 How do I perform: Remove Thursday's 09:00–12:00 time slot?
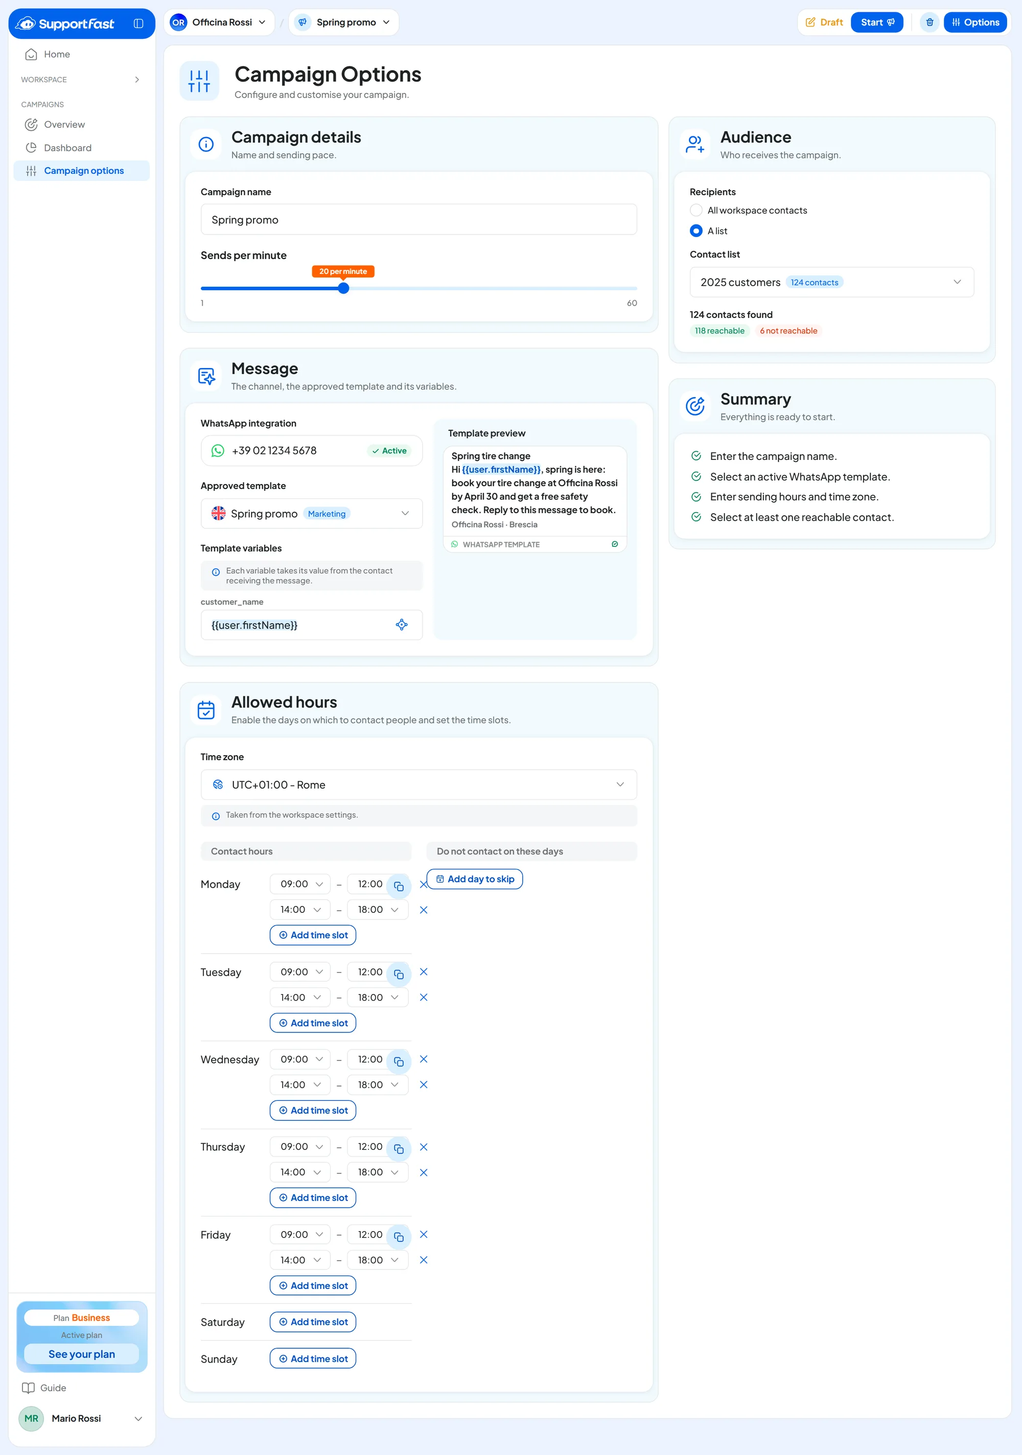click(424, 1147)
